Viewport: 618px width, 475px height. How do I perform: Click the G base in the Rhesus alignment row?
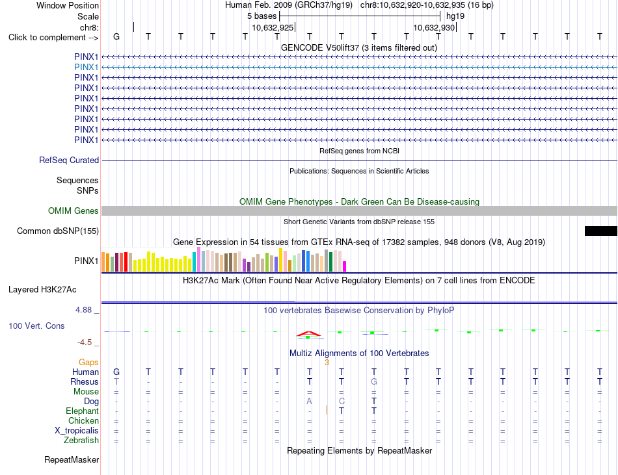pos(374,381)
